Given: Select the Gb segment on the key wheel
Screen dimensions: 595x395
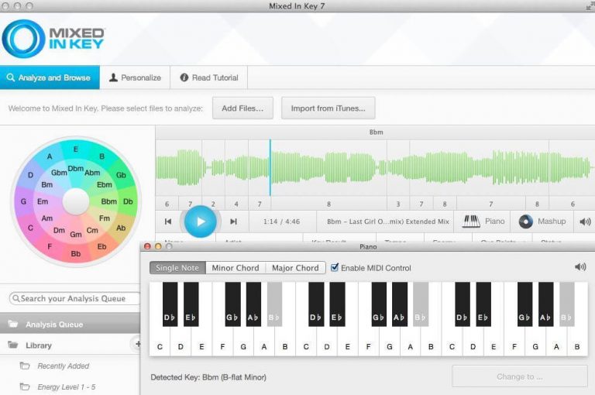Looking at the screenshot, I should pos(121,175).
